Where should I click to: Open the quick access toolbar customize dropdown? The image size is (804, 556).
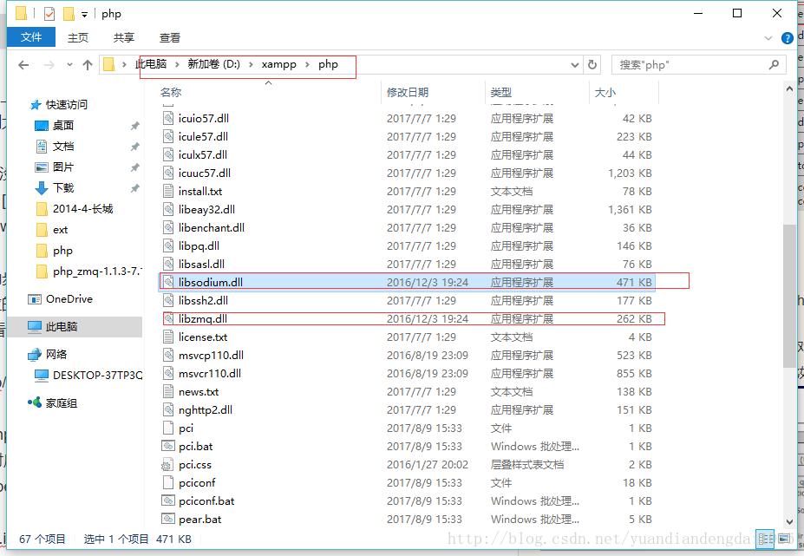point(84,13)
